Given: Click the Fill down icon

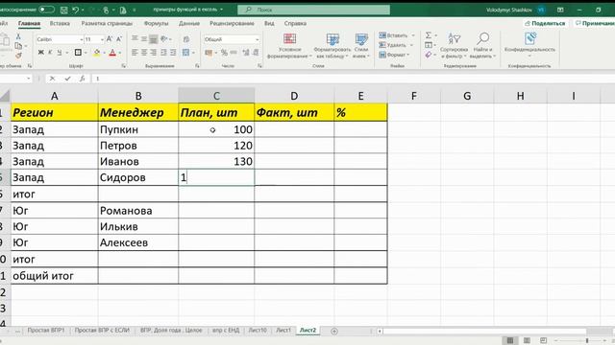Looking at the screenshot, I should pos(429,45).
